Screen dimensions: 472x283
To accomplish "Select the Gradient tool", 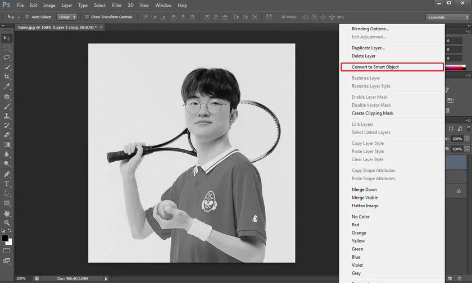I will [7, 145].
